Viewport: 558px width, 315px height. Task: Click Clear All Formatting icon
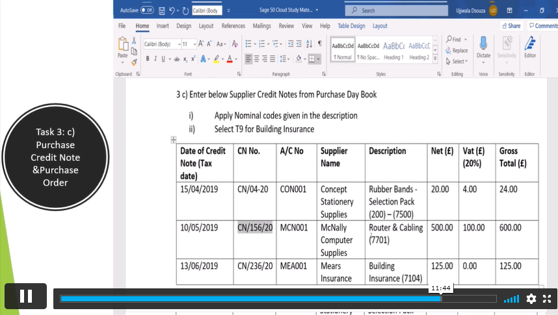235,44
